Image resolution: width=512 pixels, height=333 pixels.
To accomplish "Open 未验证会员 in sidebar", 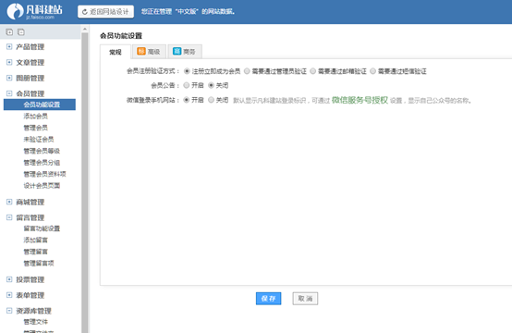I will point(39,140).
